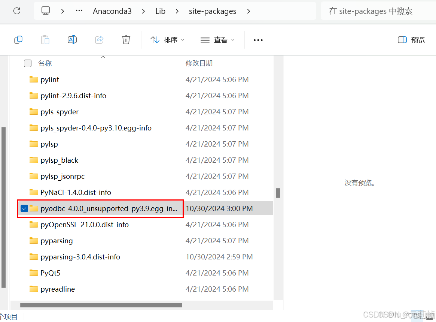The width and height of the screenshot is (436, 322).
Task: Tick the select-all checkbox beside 名称
Action: (28, 63)
